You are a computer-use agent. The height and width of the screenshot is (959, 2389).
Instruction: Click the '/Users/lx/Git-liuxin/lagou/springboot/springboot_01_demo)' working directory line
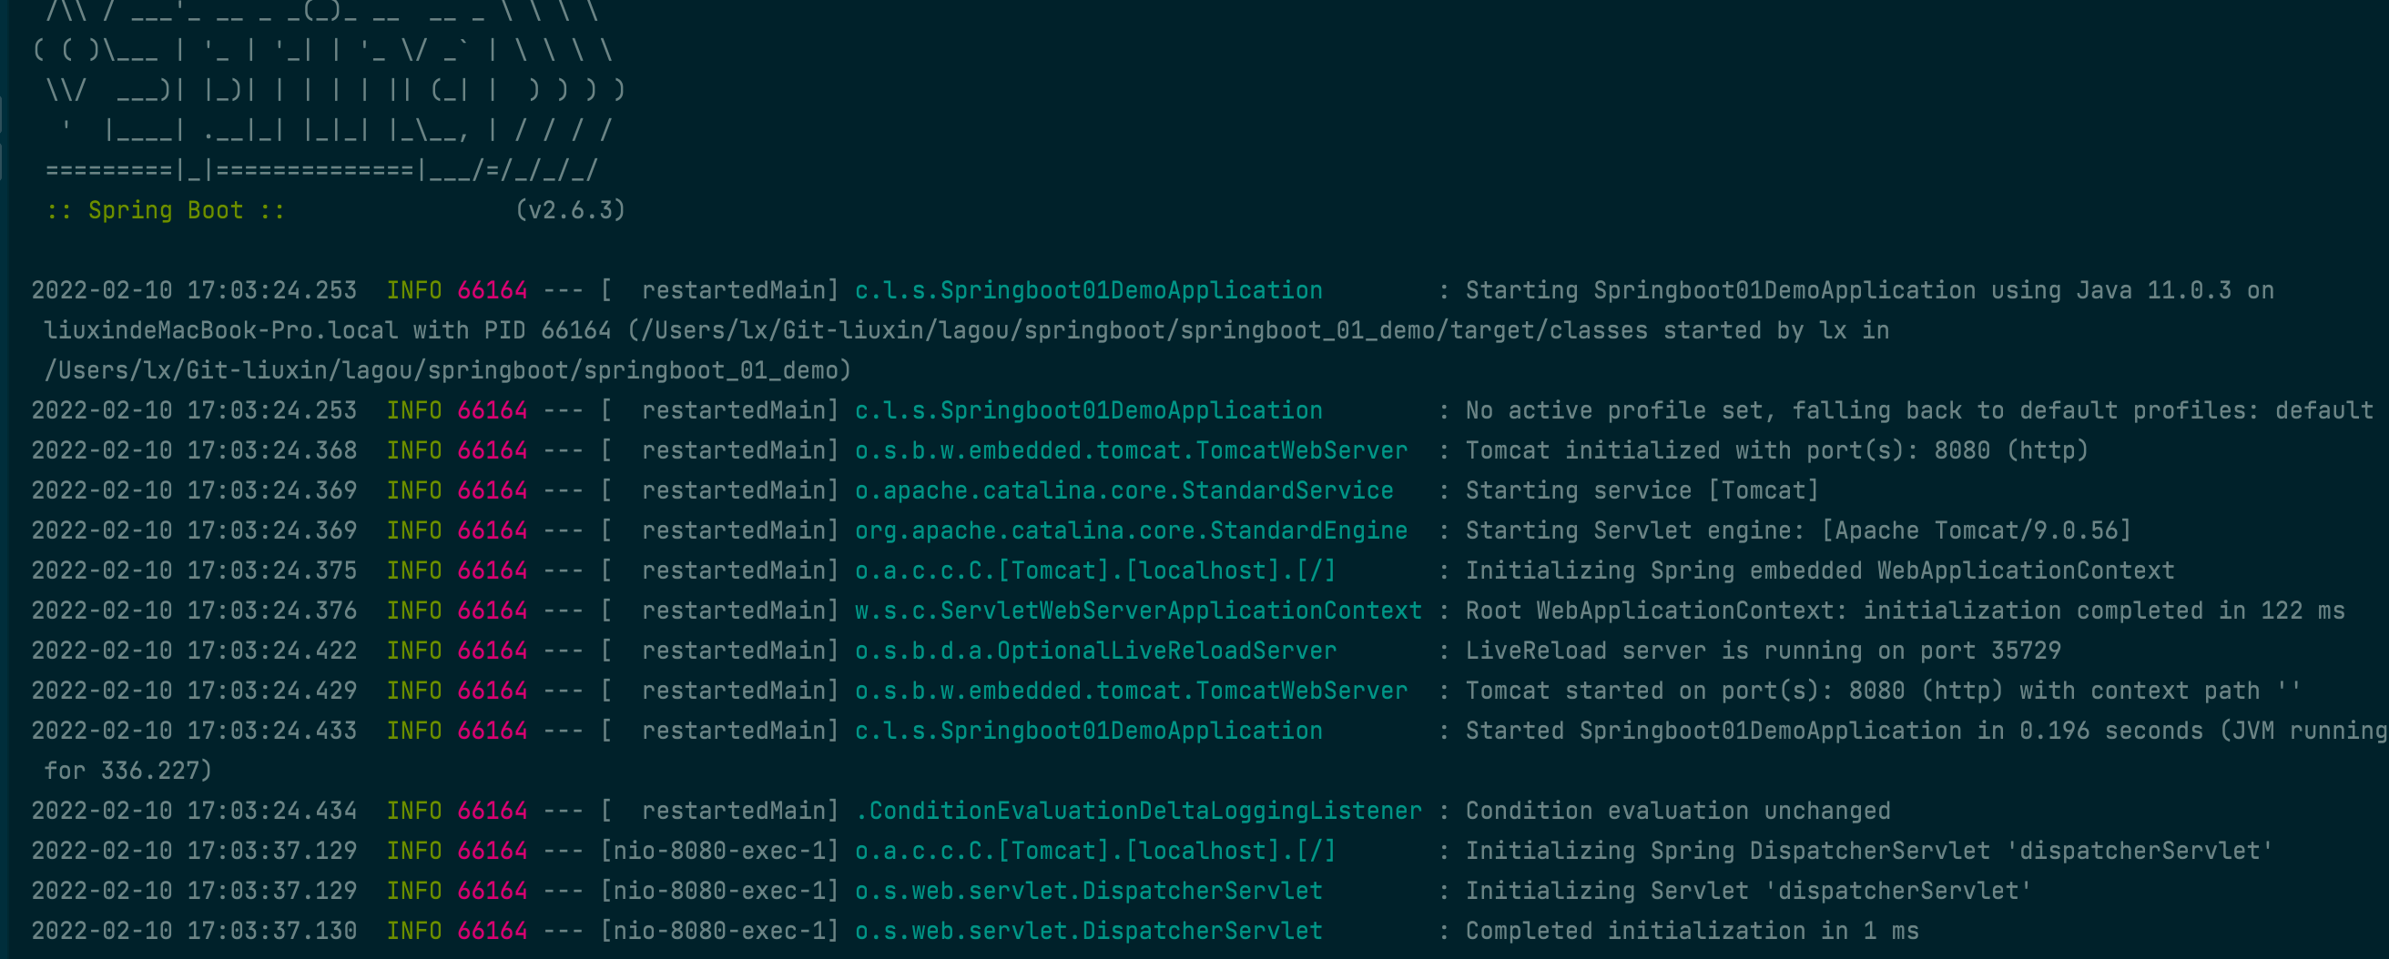pos(448,370)
